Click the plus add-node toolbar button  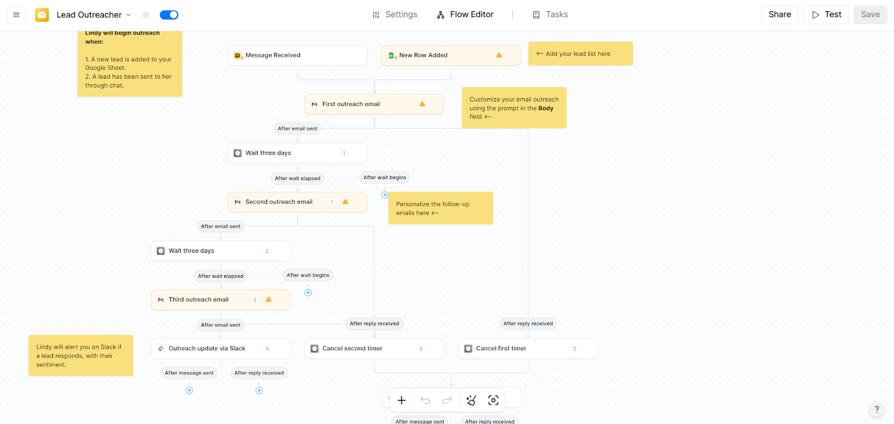pos(402,400)
